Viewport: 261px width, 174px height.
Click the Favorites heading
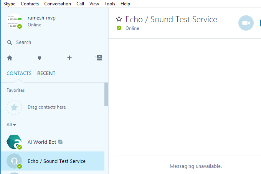16,90
